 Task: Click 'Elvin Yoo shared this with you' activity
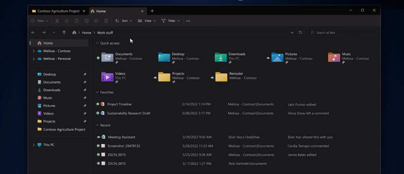[x=310, y=137]
